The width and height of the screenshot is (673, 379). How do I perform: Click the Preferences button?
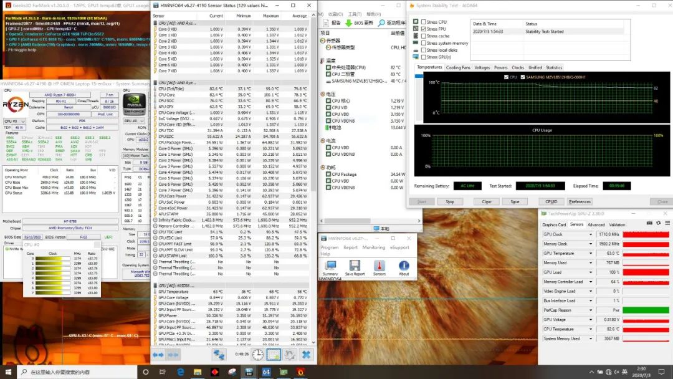point(580,201)
